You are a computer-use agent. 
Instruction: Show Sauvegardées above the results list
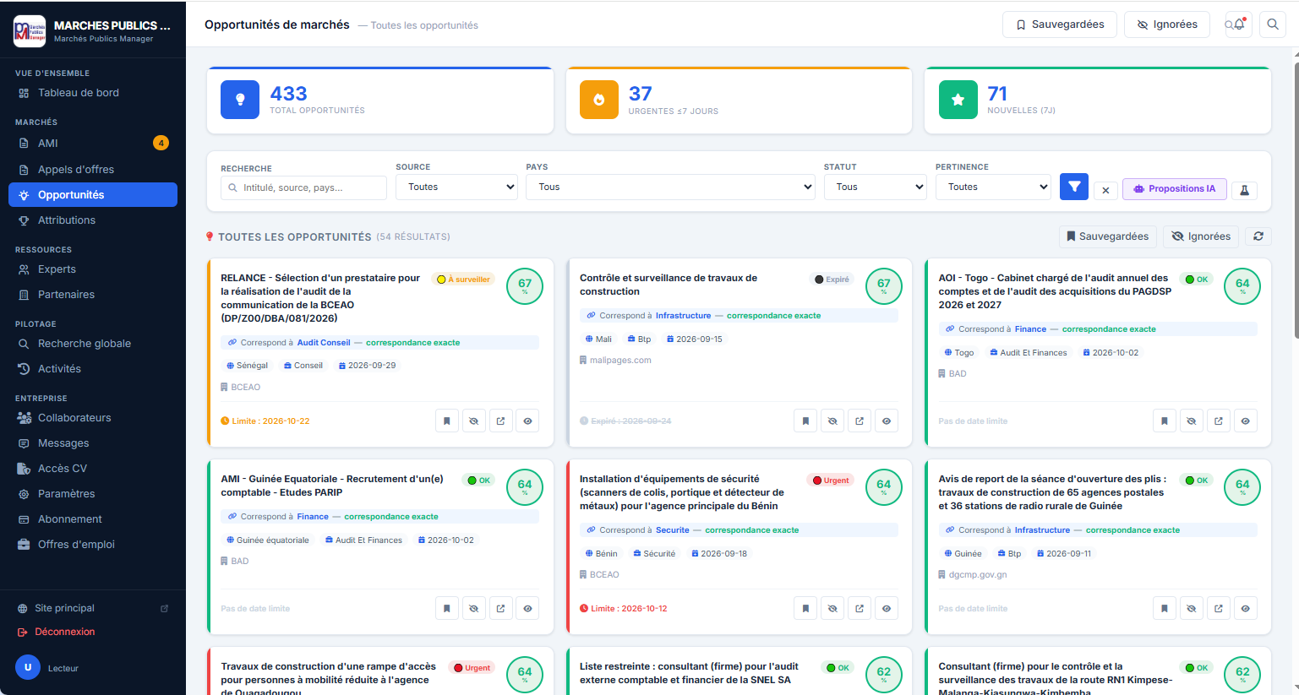1107,236
